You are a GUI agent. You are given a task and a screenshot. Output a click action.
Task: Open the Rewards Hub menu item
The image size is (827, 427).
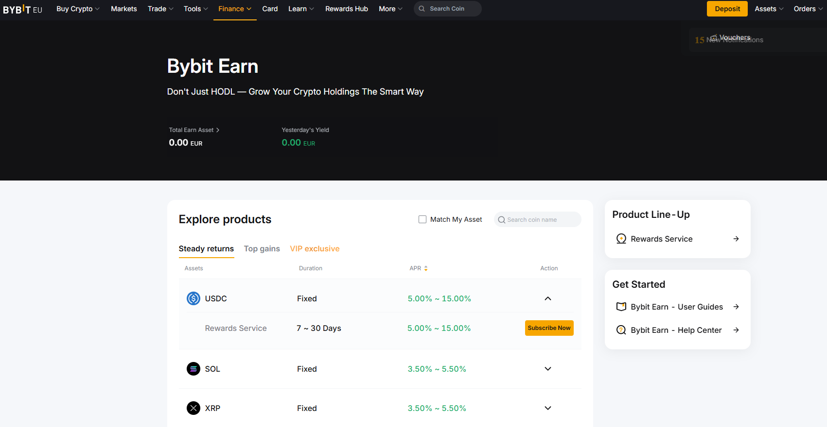pos(346,9)
